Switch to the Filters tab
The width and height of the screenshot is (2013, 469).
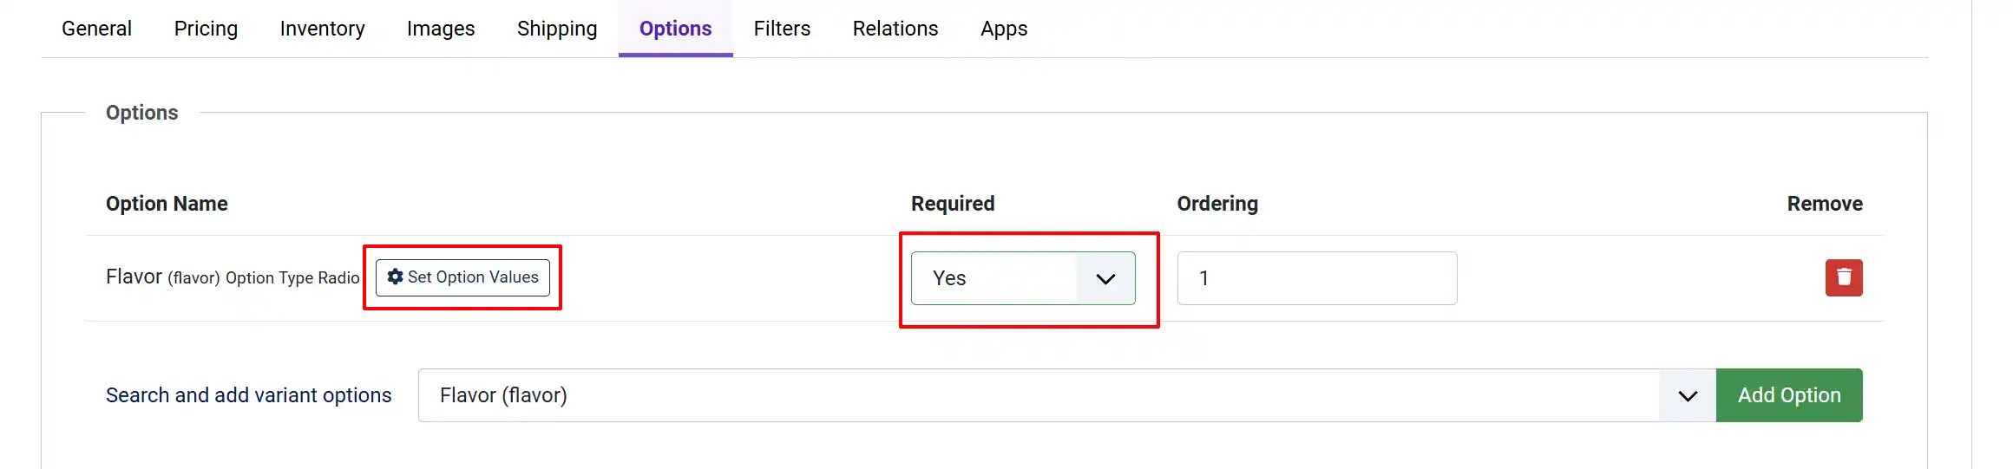782,29
